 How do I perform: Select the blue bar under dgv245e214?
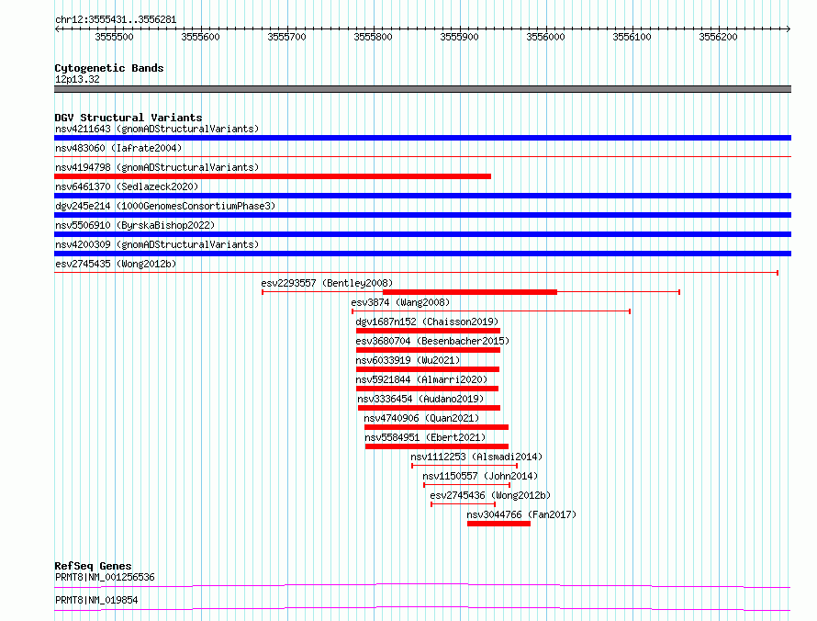tap(422, 215)
